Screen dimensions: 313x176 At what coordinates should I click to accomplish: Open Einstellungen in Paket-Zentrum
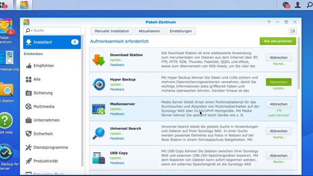(x=180, y=31)
